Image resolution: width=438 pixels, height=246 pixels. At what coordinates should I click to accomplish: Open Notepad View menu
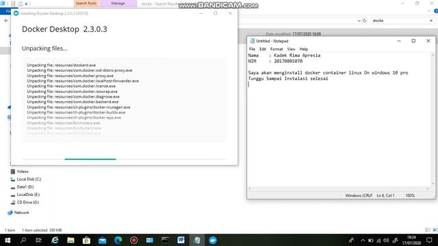291,49
